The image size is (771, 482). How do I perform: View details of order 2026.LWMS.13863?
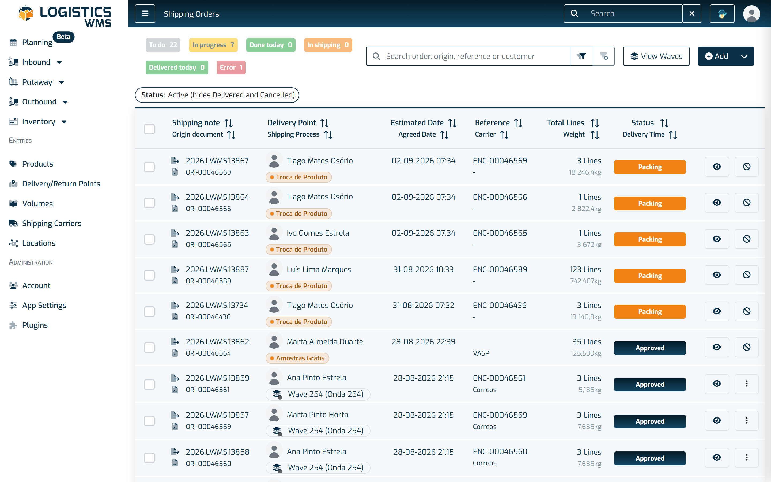tap(717, 239)
